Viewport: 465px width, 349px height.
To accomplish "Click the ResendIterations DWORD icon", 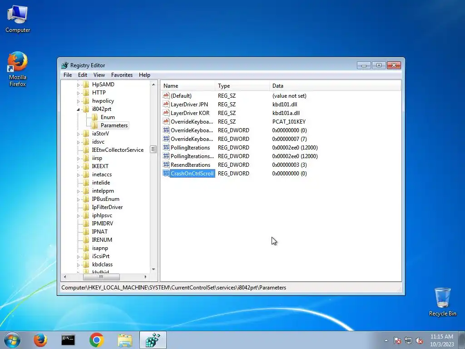I will [x=166, y=165].
